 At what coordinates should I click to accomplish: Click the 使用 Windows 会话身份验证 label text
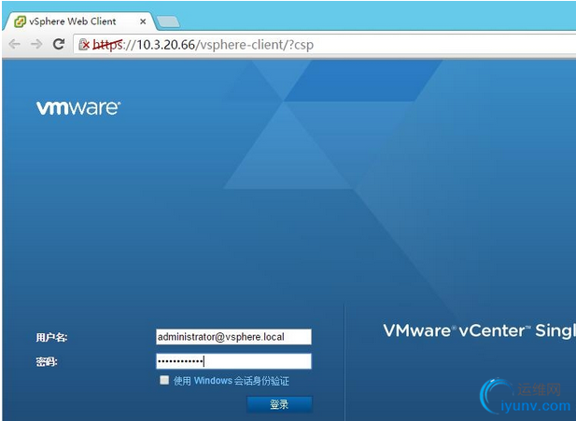pos(232,381)
